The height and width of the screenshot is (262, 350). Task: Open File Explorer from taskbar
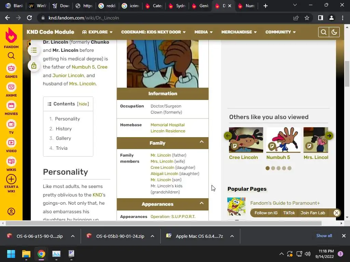click(x=26, y=254)
